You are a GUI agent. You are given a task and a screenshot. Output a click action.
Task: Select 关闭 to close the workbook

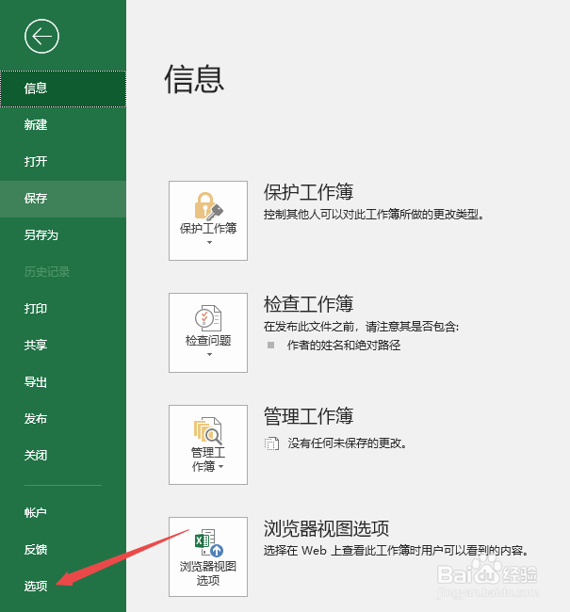[63, 455]
